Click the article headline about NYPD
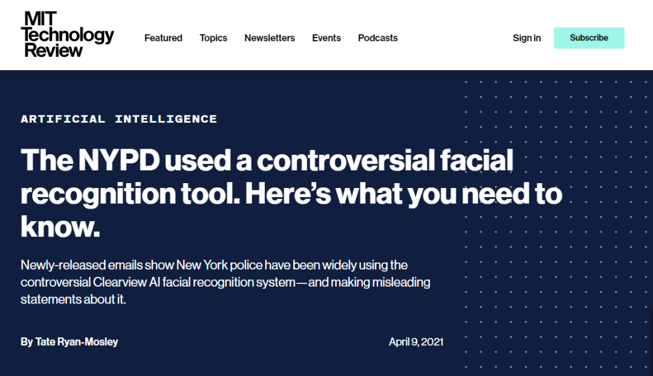The image size is (653, 376). coord(291,193)
